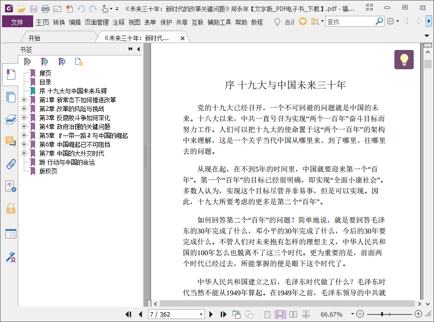Open the page number dropdown arrow

click(201, 315)
